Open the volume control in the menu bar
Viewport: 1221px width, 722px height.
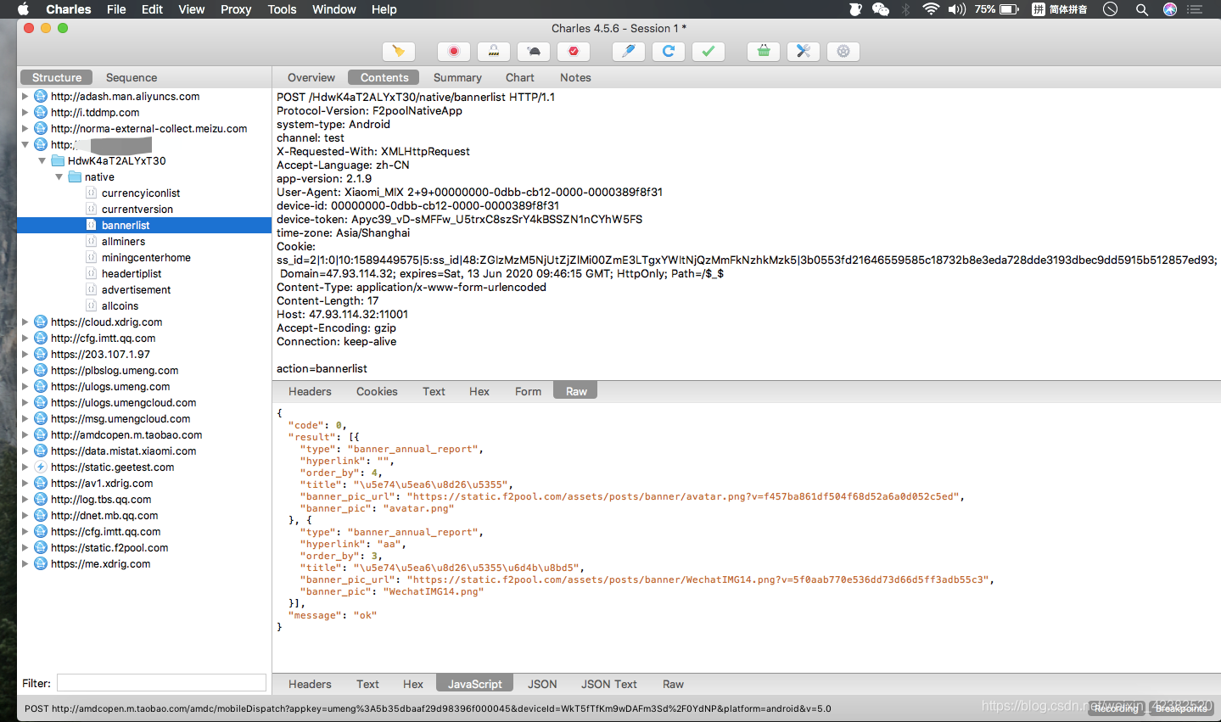point(957,9)
